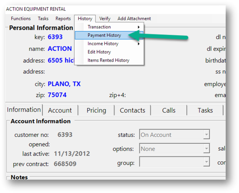Open the Functions menu
Image resolution: width=239 pixels, height=193 pixels.
tap(21, 19)
